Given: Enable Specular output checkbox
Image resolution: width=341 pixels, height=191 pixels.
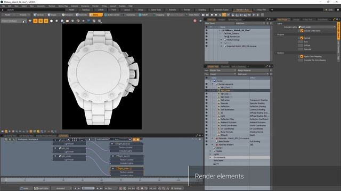Looking at the screenshot, I should point(301,49).
